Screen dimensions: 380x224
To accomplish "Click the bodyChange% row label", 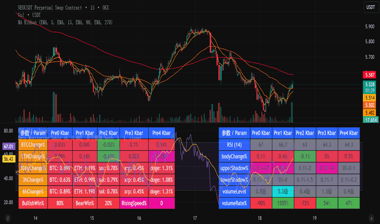I will point(234,156).
